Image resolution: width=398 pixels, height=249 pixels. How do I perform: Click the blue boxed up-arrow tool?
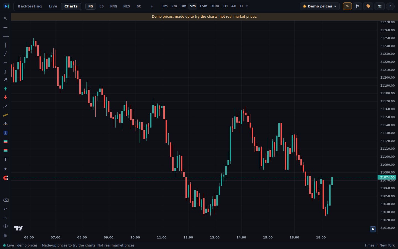pos(5,133)
